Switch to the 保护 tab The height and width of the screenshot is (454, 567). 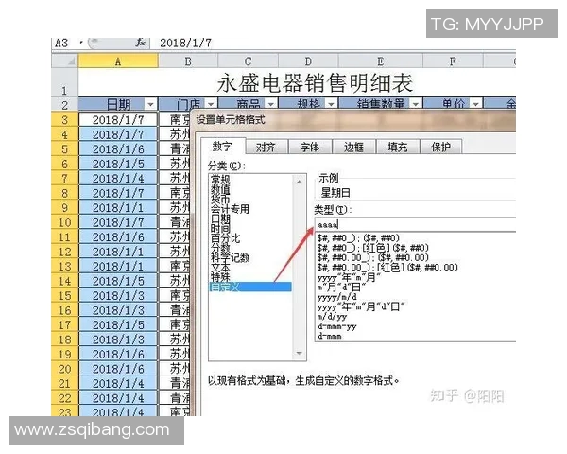click(x=440, y=147)
